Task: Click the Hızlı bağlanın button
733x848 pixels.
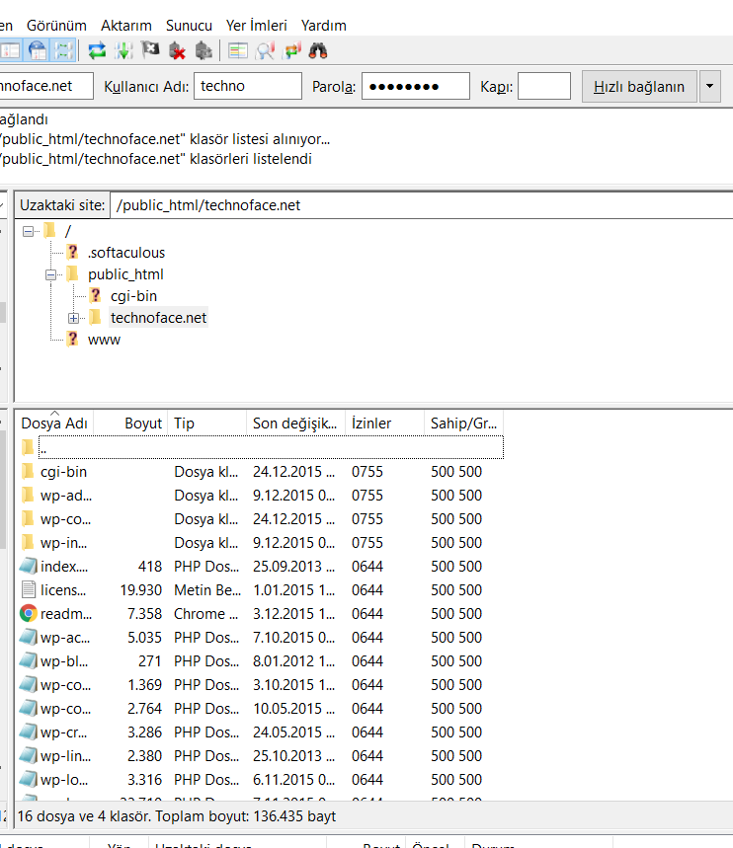Action: click(639, 87)
